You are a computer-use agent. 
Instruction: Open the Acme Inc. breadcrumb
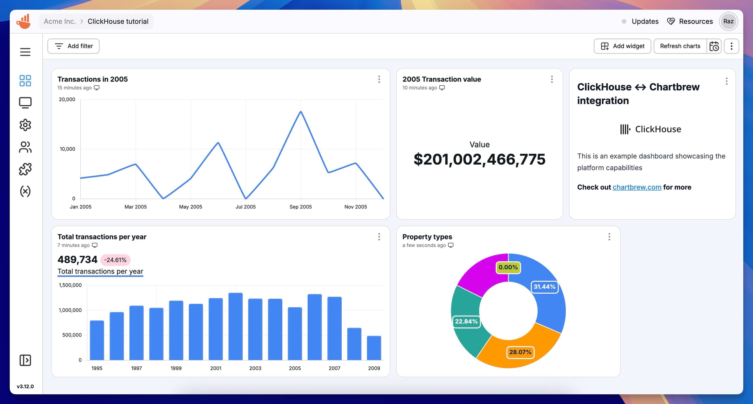[x=60, y=21]
